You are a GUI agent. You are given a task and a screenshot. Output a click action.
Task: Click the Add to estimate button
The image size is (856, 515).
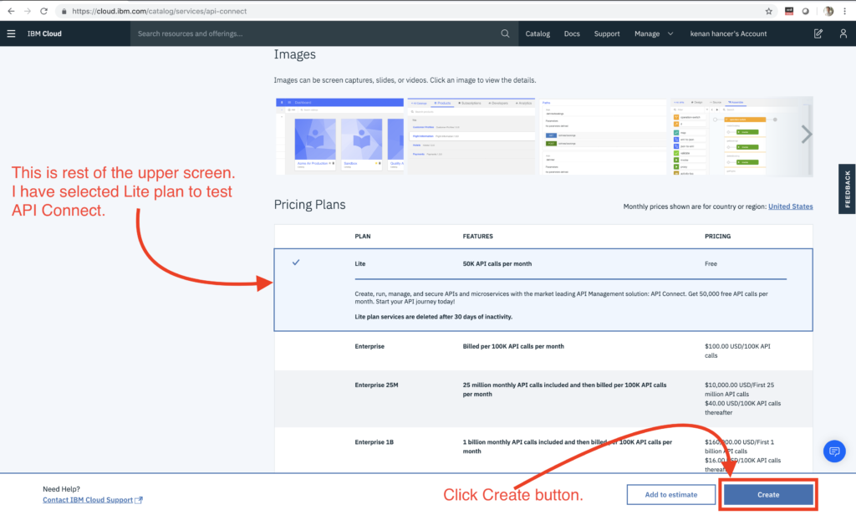point(671,495)
